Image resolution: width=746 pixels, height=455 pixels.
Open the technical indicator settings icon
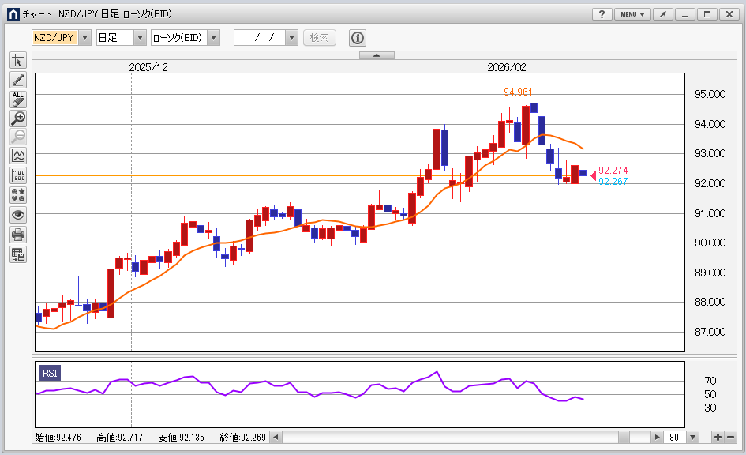click(x=18, y=156)
